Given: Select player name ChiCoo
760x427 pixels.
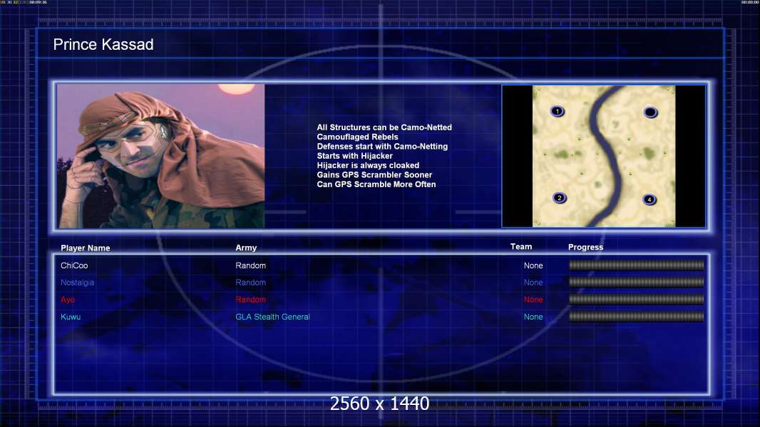Looking at the screenshot, I should point(74,265).
